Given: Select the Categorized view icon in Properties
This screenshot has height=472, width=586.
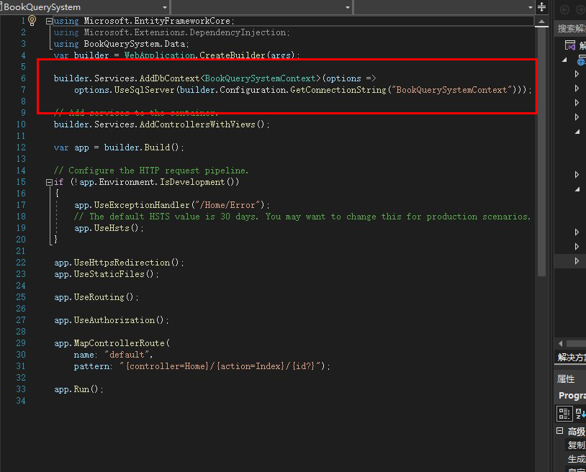Looking at the screenshot, I should 564,414.
